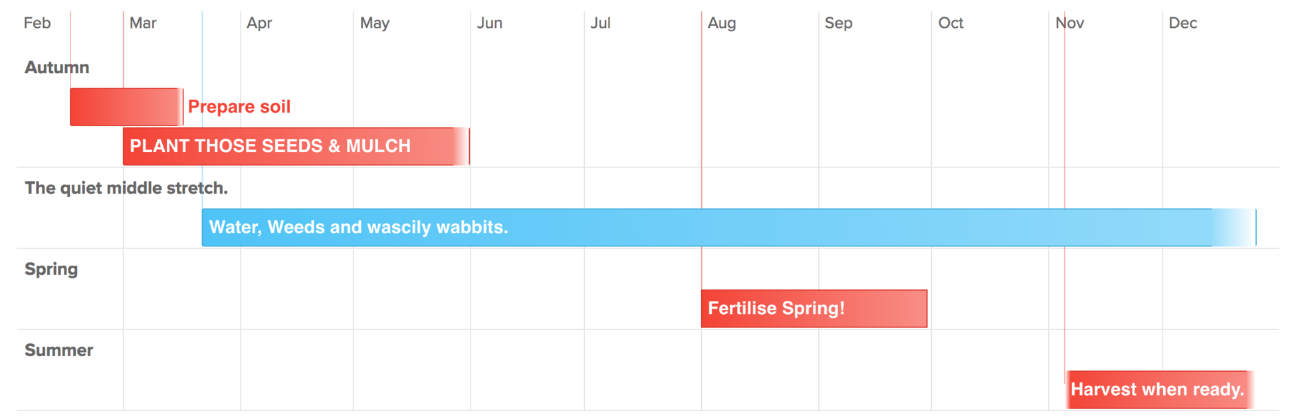
Task: Open the "PLANT THOSE SEEDS & MULCH" task bar
Action: [296, 147]
